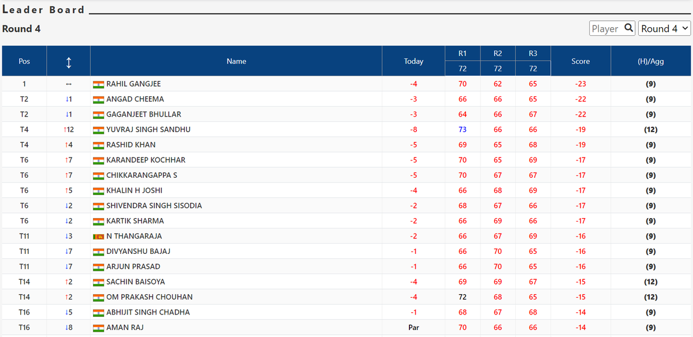The width and height of the screenshot is (693, 337).
Task: Click flag icon beside Gaganjeet Bhullar
Action: click(98, 115)
